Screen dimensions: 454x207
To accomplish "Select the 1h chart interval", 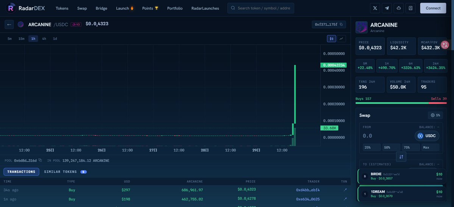I will pos(33,38).
